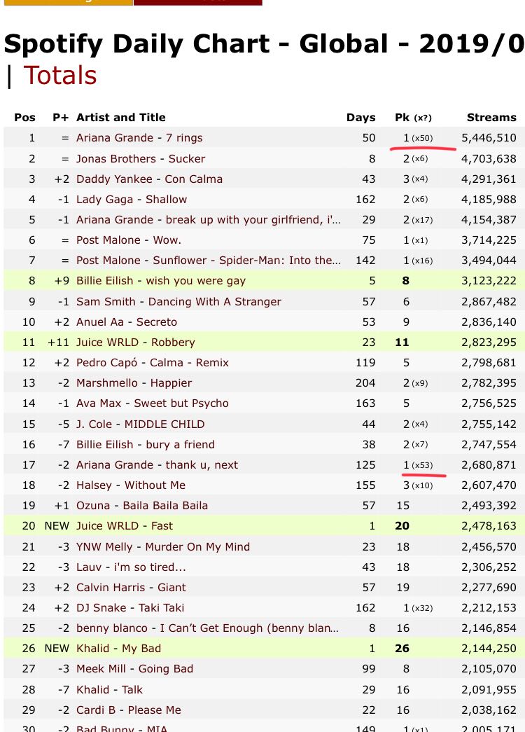
Task: Open Billie Eilish - wish you were gay
Action: pyautogui.click(x=161, y=281)
